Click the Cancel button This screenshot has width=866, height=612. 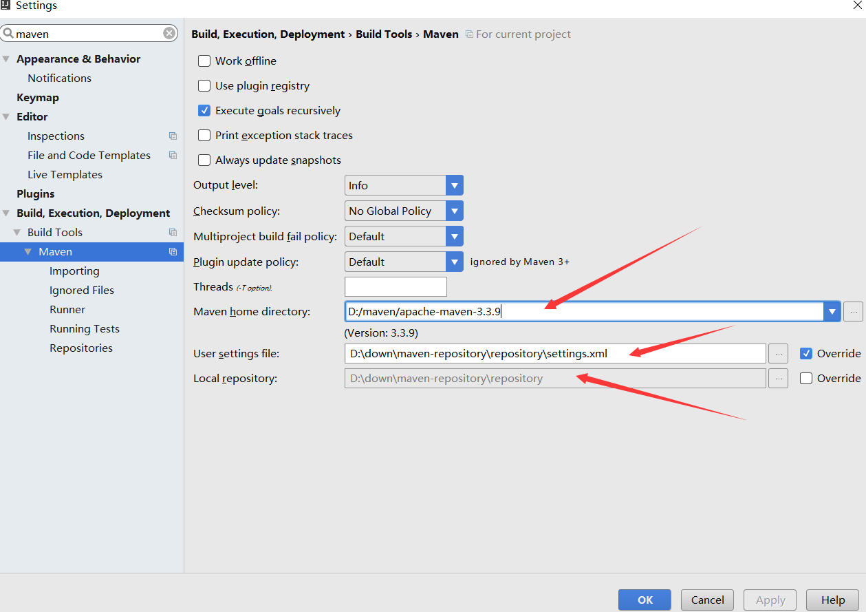click(707, 600)
